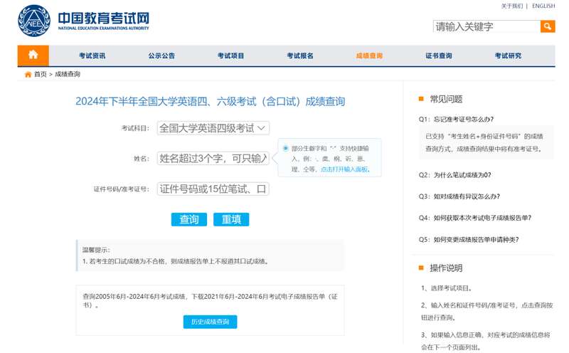Click the 查询 query button
Viewport: 569px width, 353px height.
[x=188, y=219]
